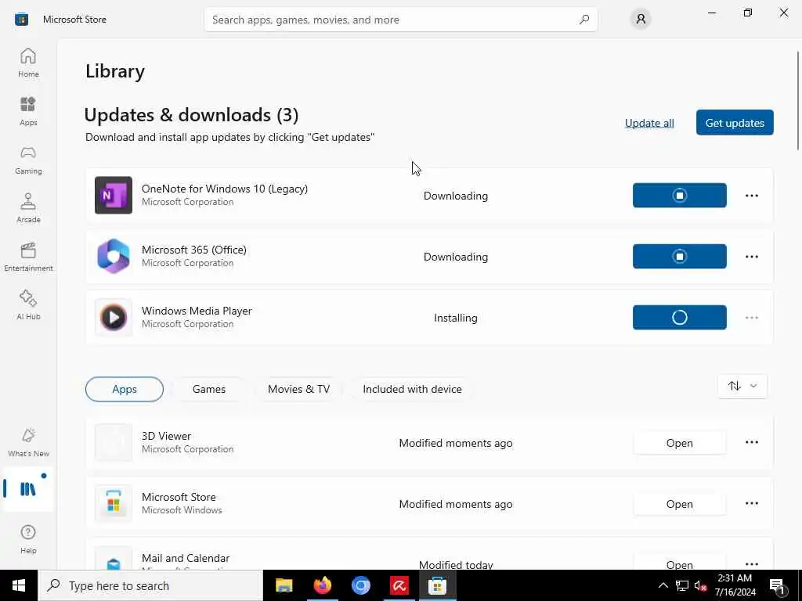The image size is (802, 601).
Task: Click the Update all link
Action: coord(649,123)
